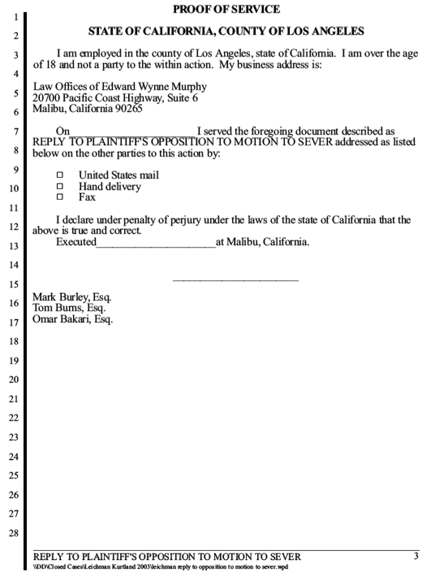Check the Hand delivery checkbox
Viewport: 431px width, 584px height.
[x=60, y=186]
